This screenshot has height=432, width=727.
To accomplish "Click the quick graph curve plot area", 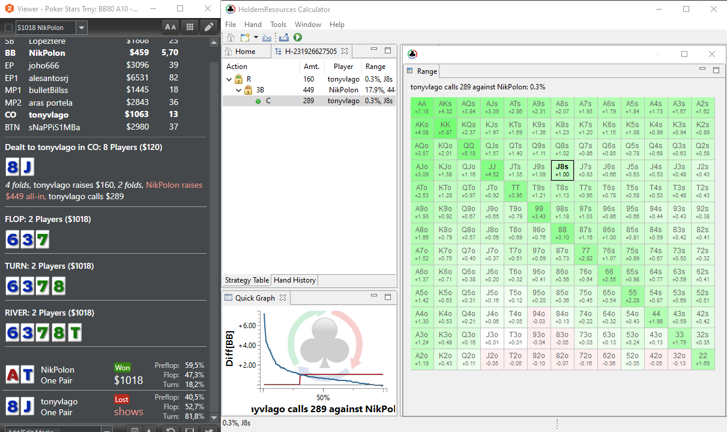I will [x=324, y=350].
